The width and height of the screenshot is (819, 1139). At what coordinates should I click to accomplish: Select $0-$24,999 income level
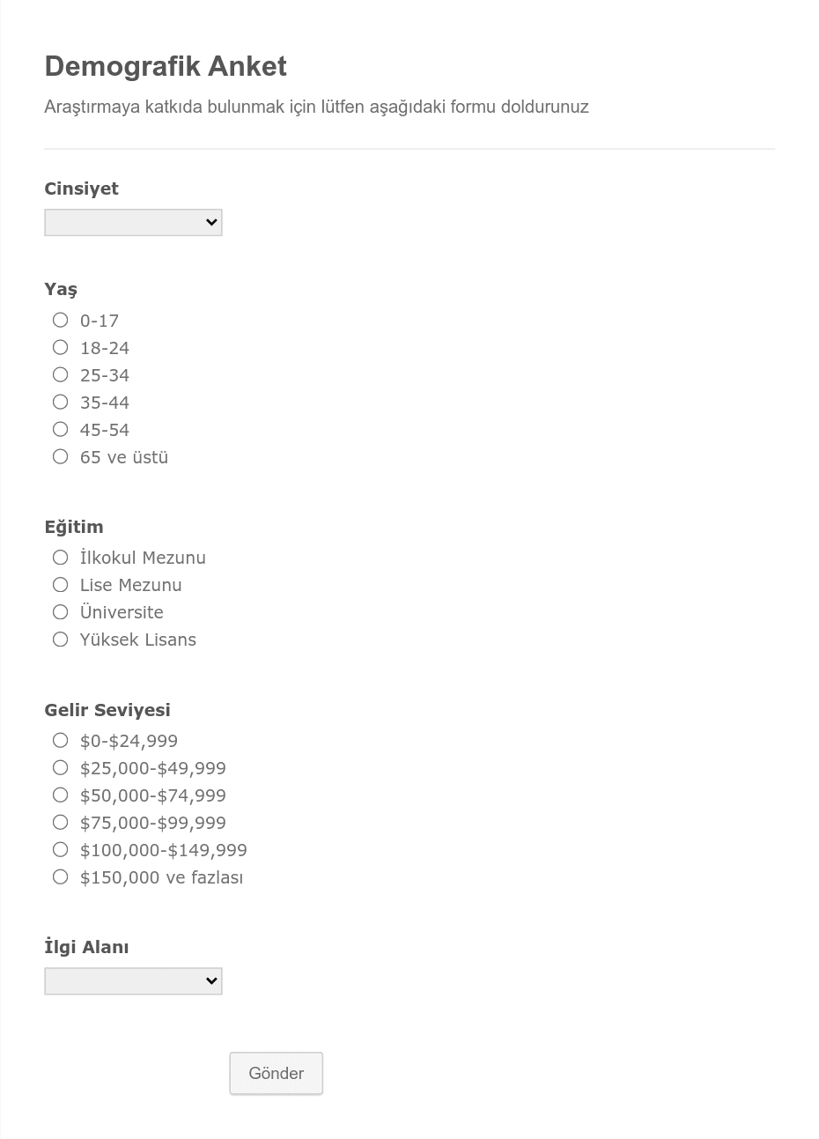tap(60, 740)
